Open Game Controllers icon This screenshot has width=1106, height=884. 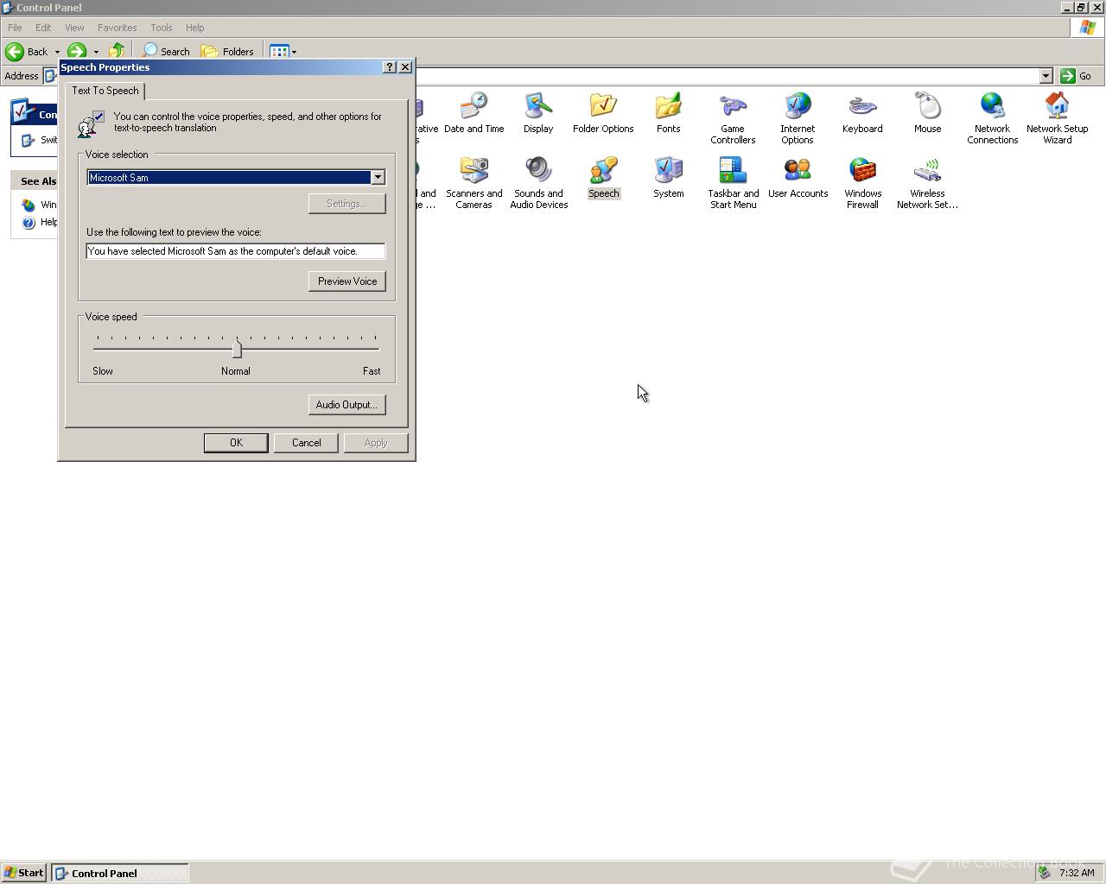(733, 118)
